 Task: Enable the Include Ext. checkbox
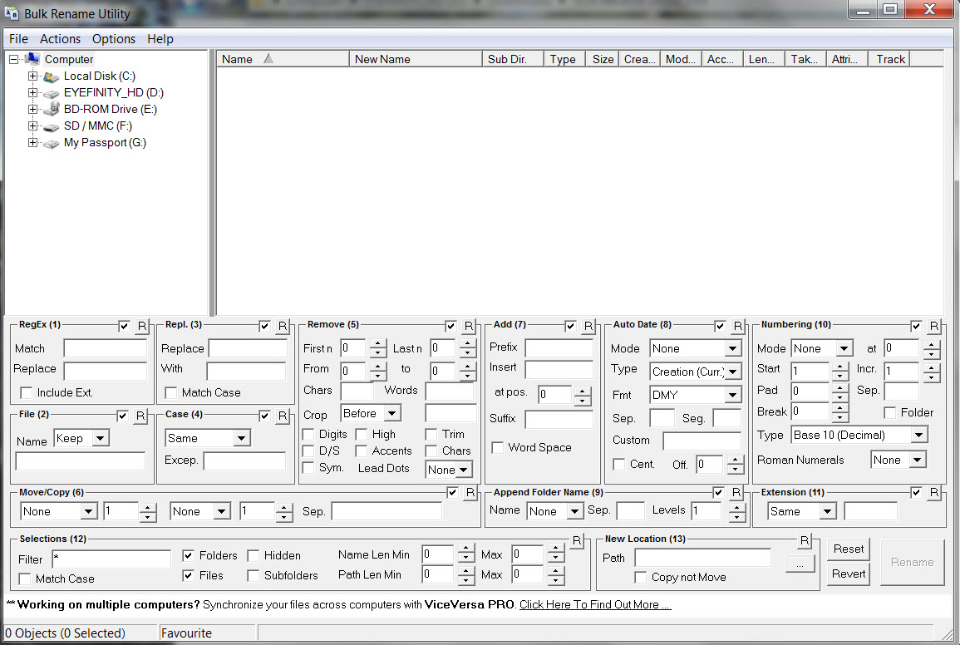(x=27, y=392)
